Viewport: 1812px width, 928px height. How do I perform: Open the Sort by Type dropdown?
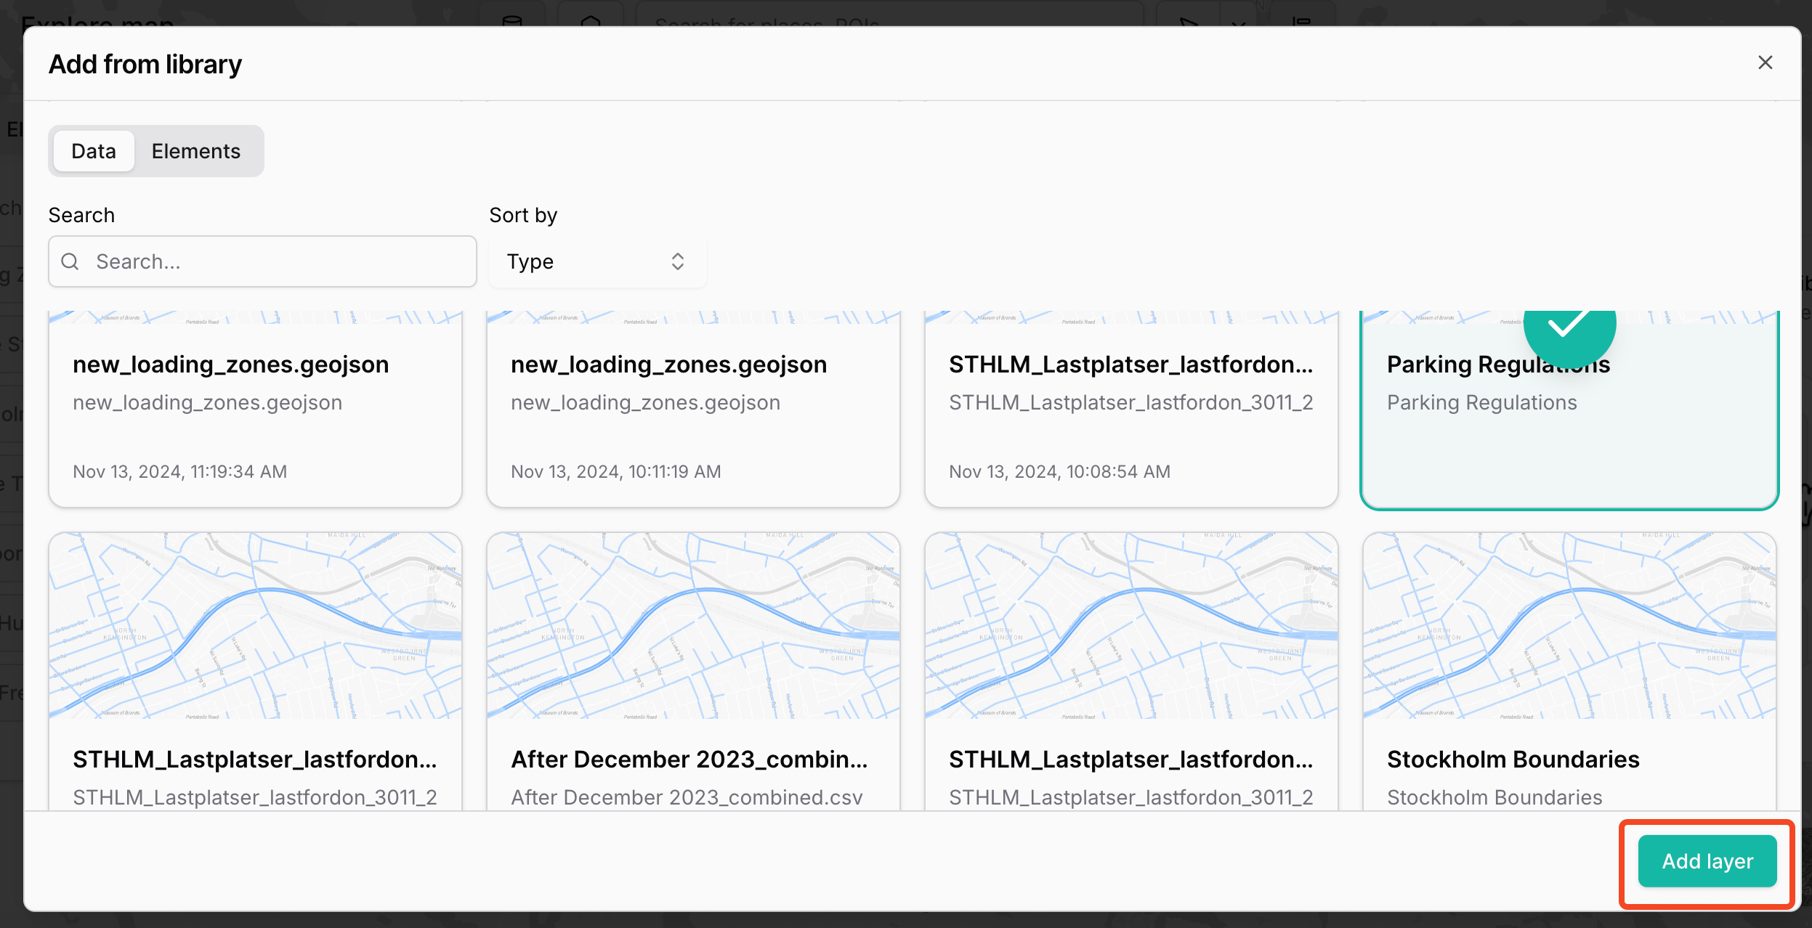[x=597, y=261]
